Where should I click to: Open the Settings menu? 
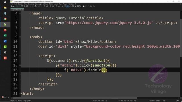point(45,4)
